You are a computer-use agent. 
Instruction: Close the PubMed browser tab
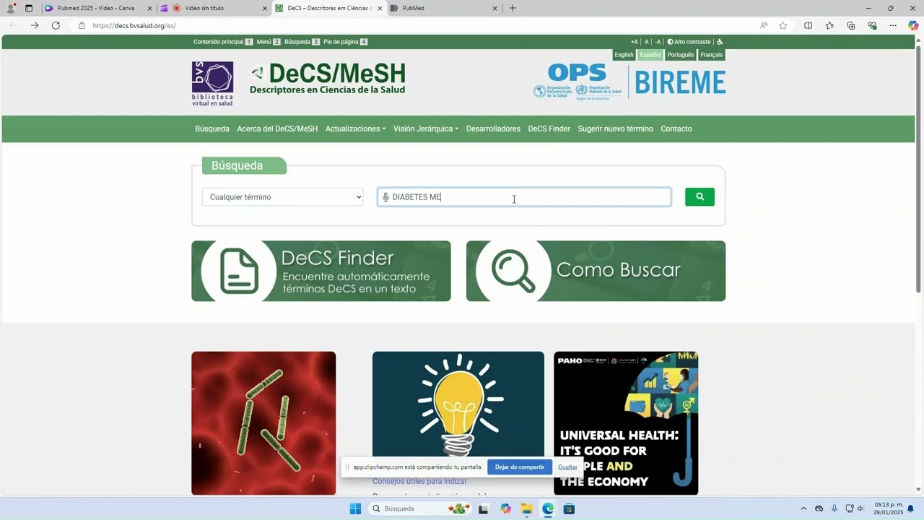[495, 8]
